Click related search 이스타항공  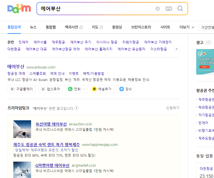pyautogui.click(x=158, y=49)
